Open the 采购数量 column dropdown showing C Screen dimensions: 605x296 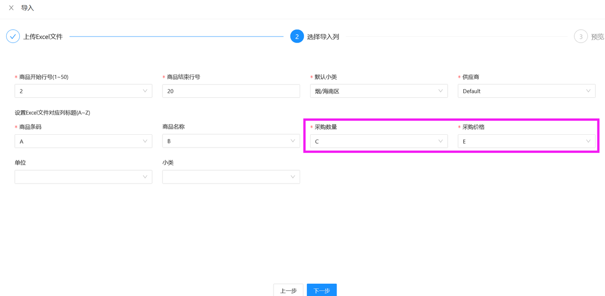tap(379, 141)
